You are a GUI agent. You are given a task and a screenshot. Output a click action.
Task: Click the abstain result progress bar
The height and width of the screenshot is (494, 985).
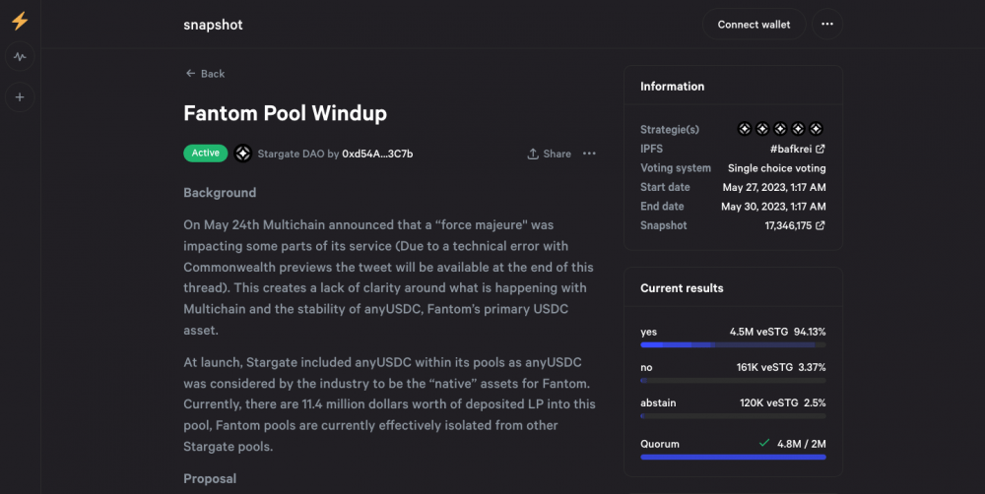click(x=733, y=416)
